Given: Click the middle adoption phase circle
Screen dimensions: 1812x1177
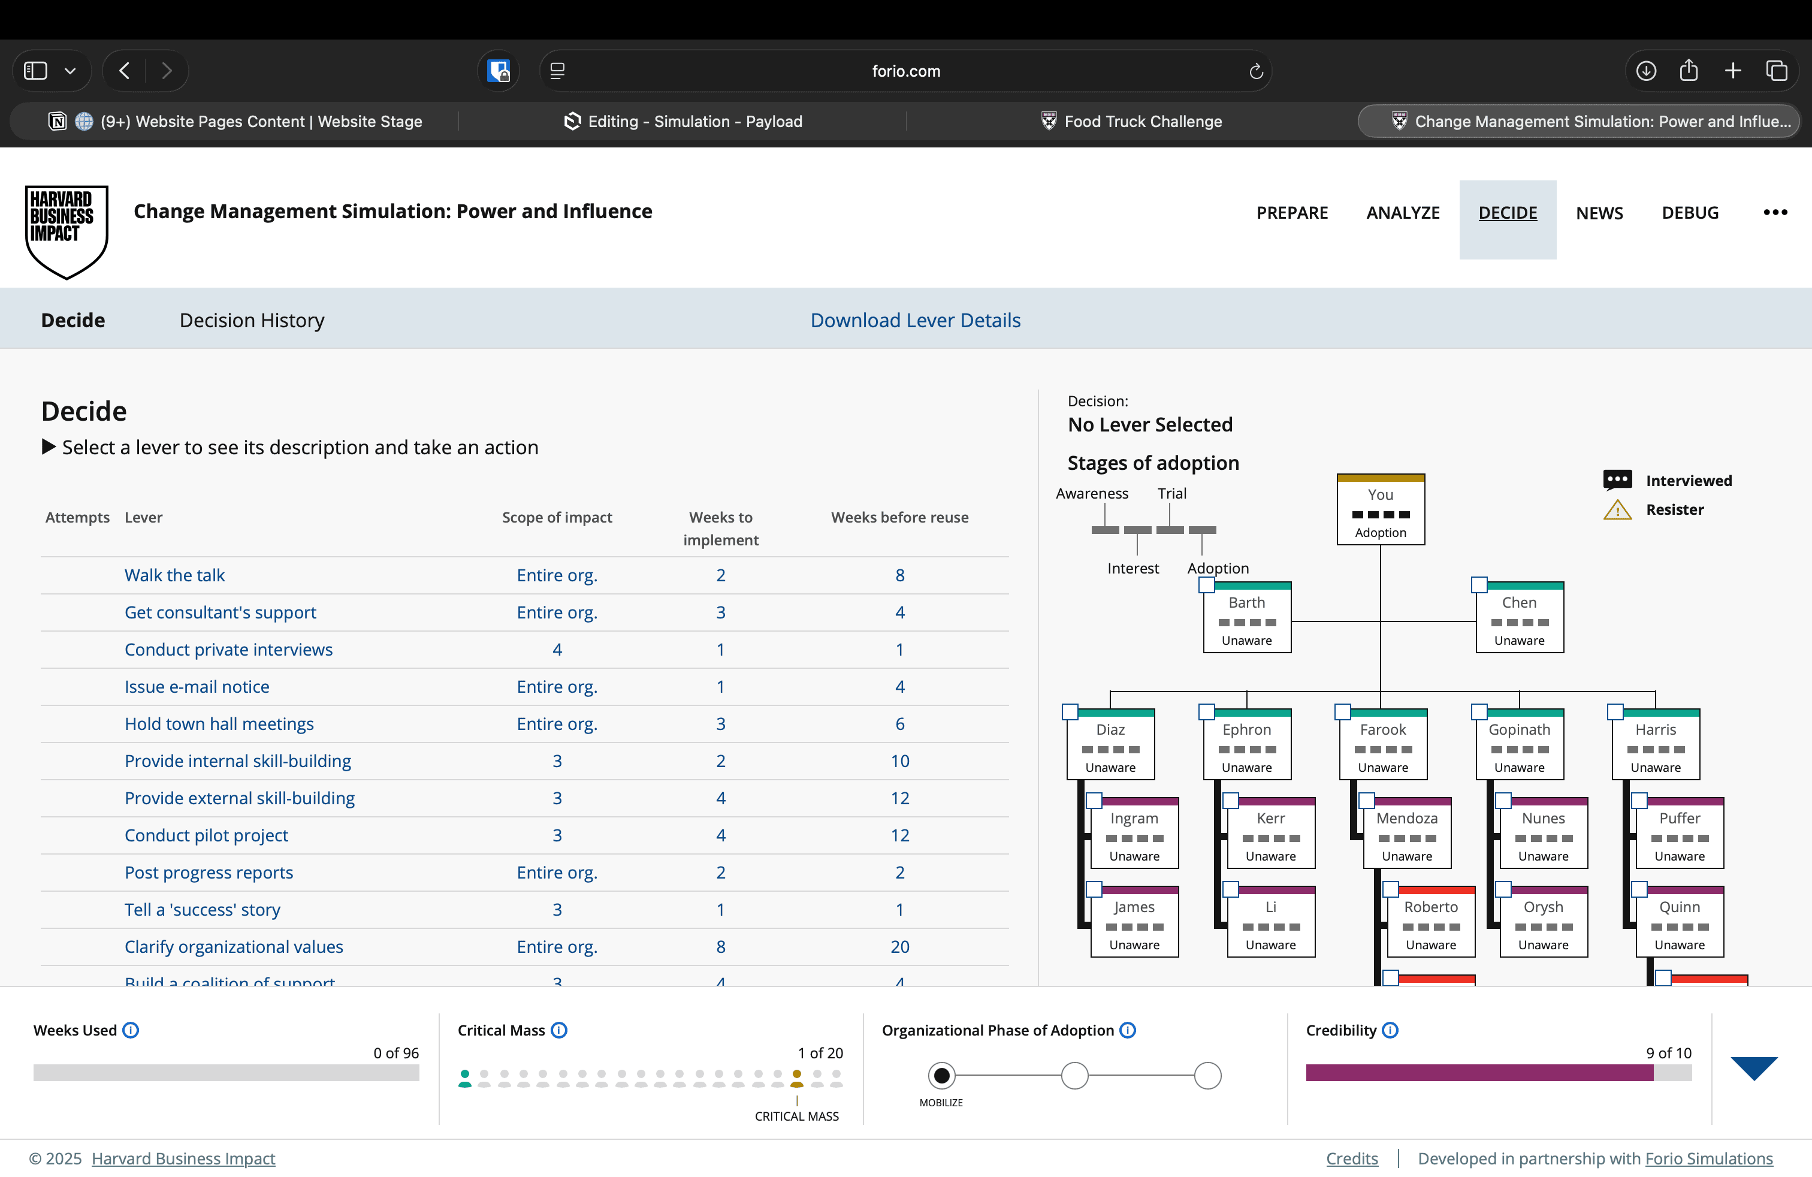Looking at the screenshot, I should pos(1074,1076).
